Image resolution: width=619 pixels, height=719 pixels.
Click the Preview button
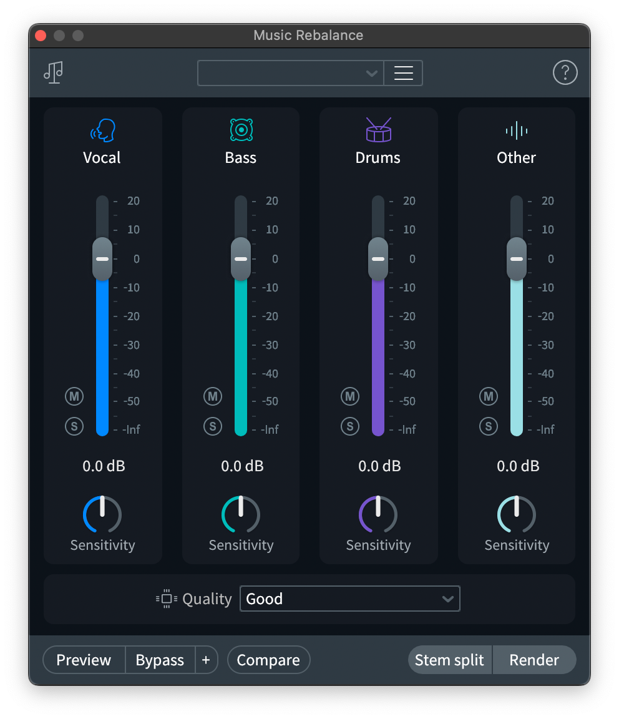point(84,660)
